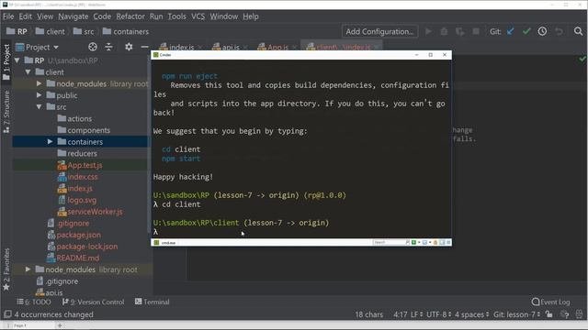Open the Tools menu
This screenshot has width=588, height=330.
(176, 16)
